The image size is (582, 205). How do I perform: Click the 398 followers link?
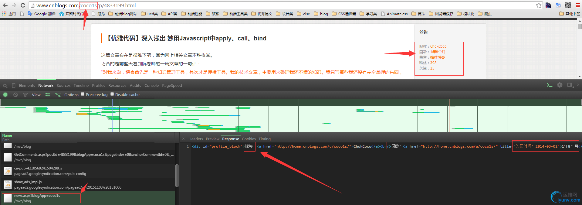[433, 63]
